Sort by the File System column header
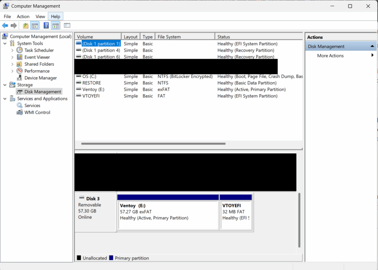The height and width of the screenshot is (270, 378). 185,37
